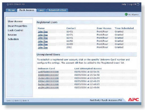The height and width of the screenshot is (110, 145).
Task: Click Granted in the 11483 row
Action: click(x=119, y=44)
